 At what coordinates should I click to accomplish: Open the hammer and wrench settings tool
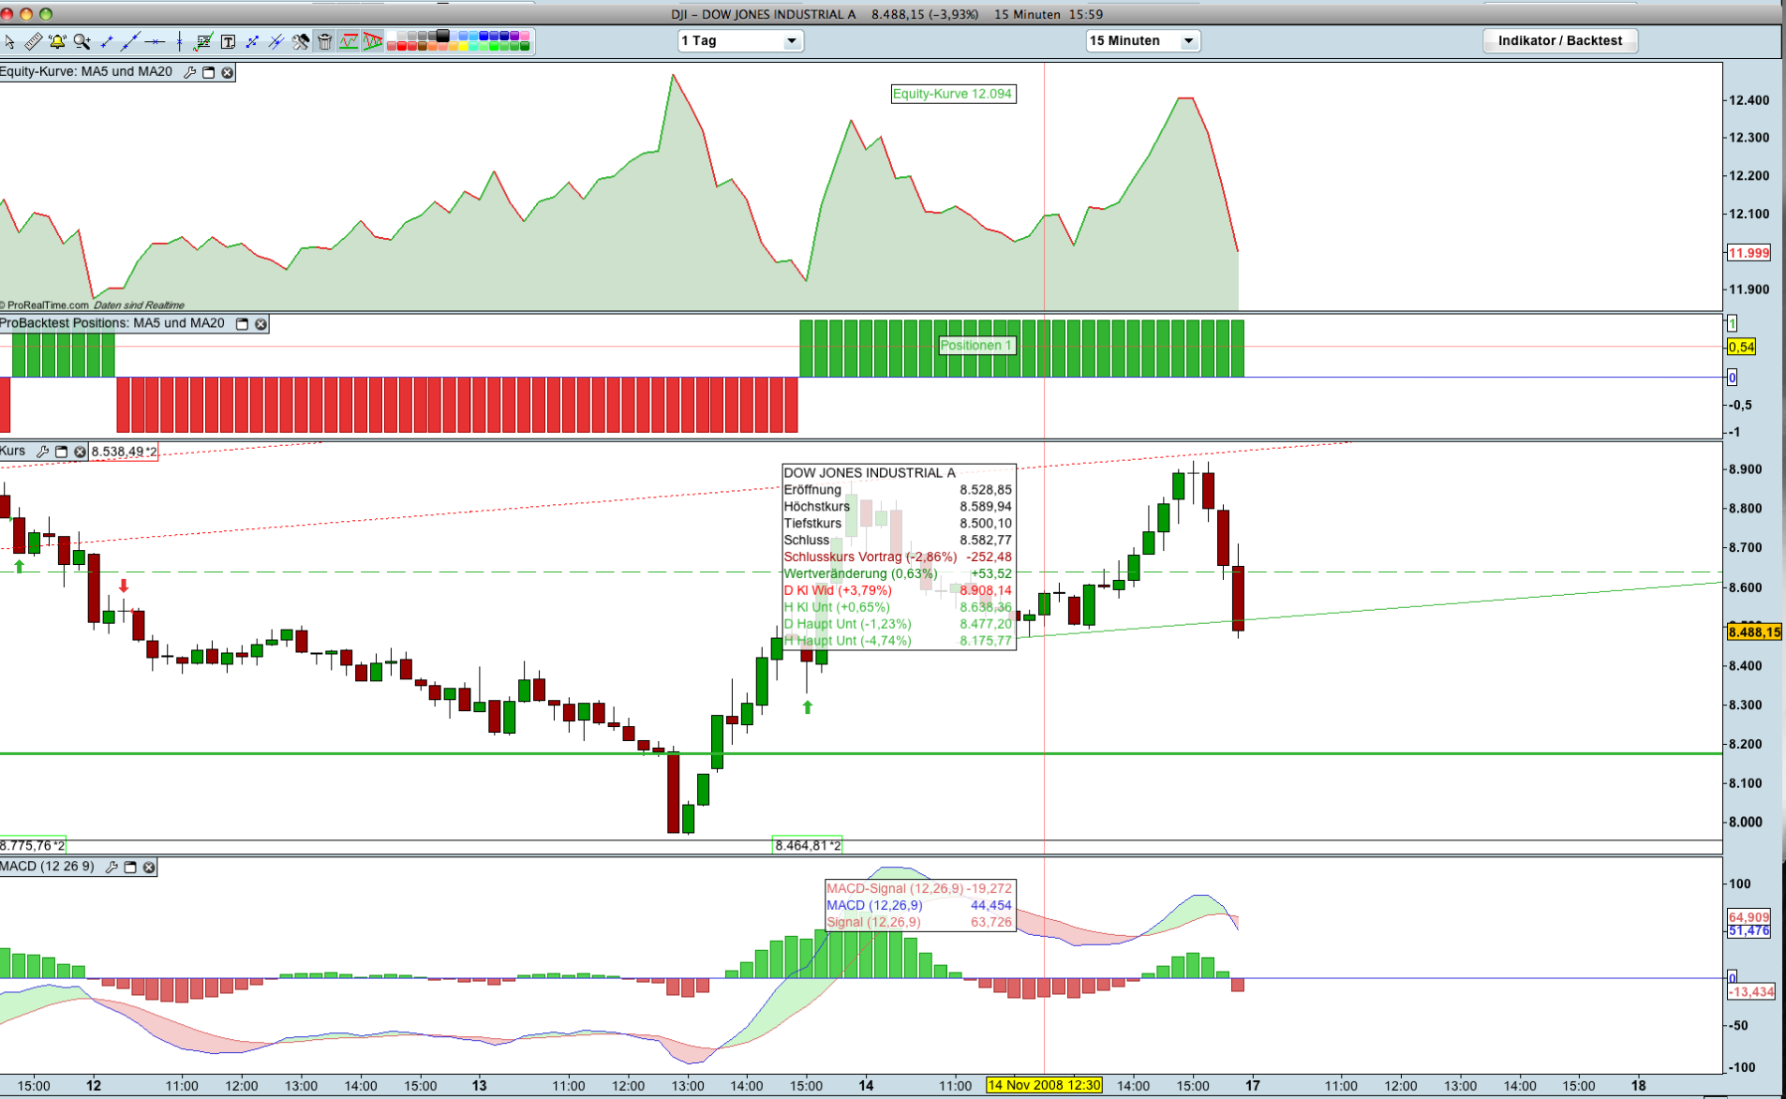point(301,41)
